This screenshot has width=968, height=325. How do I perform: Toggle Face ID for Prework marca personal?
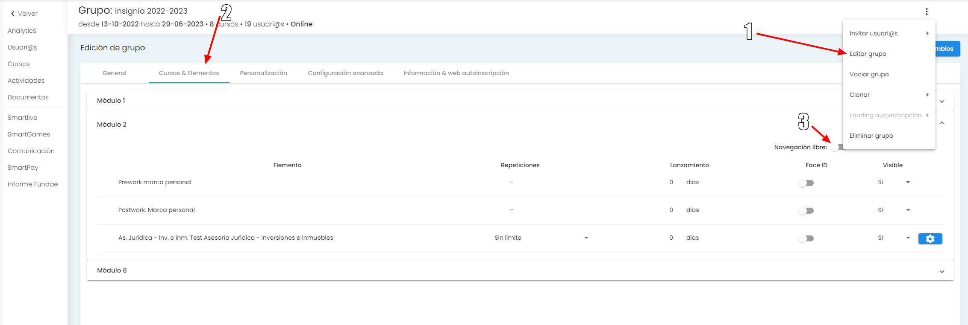click(x=806, y=183)
